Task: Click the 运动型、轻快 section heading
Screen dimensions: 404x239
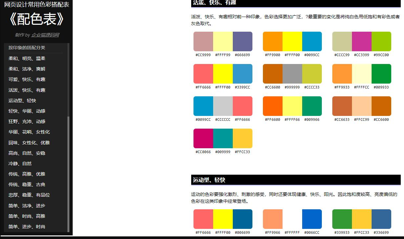Action: pos(210,180)
